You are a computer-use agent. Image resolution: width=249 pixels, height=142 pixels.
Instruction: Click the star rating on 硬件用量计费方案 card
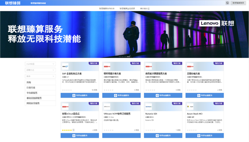[x=108, y=90]
